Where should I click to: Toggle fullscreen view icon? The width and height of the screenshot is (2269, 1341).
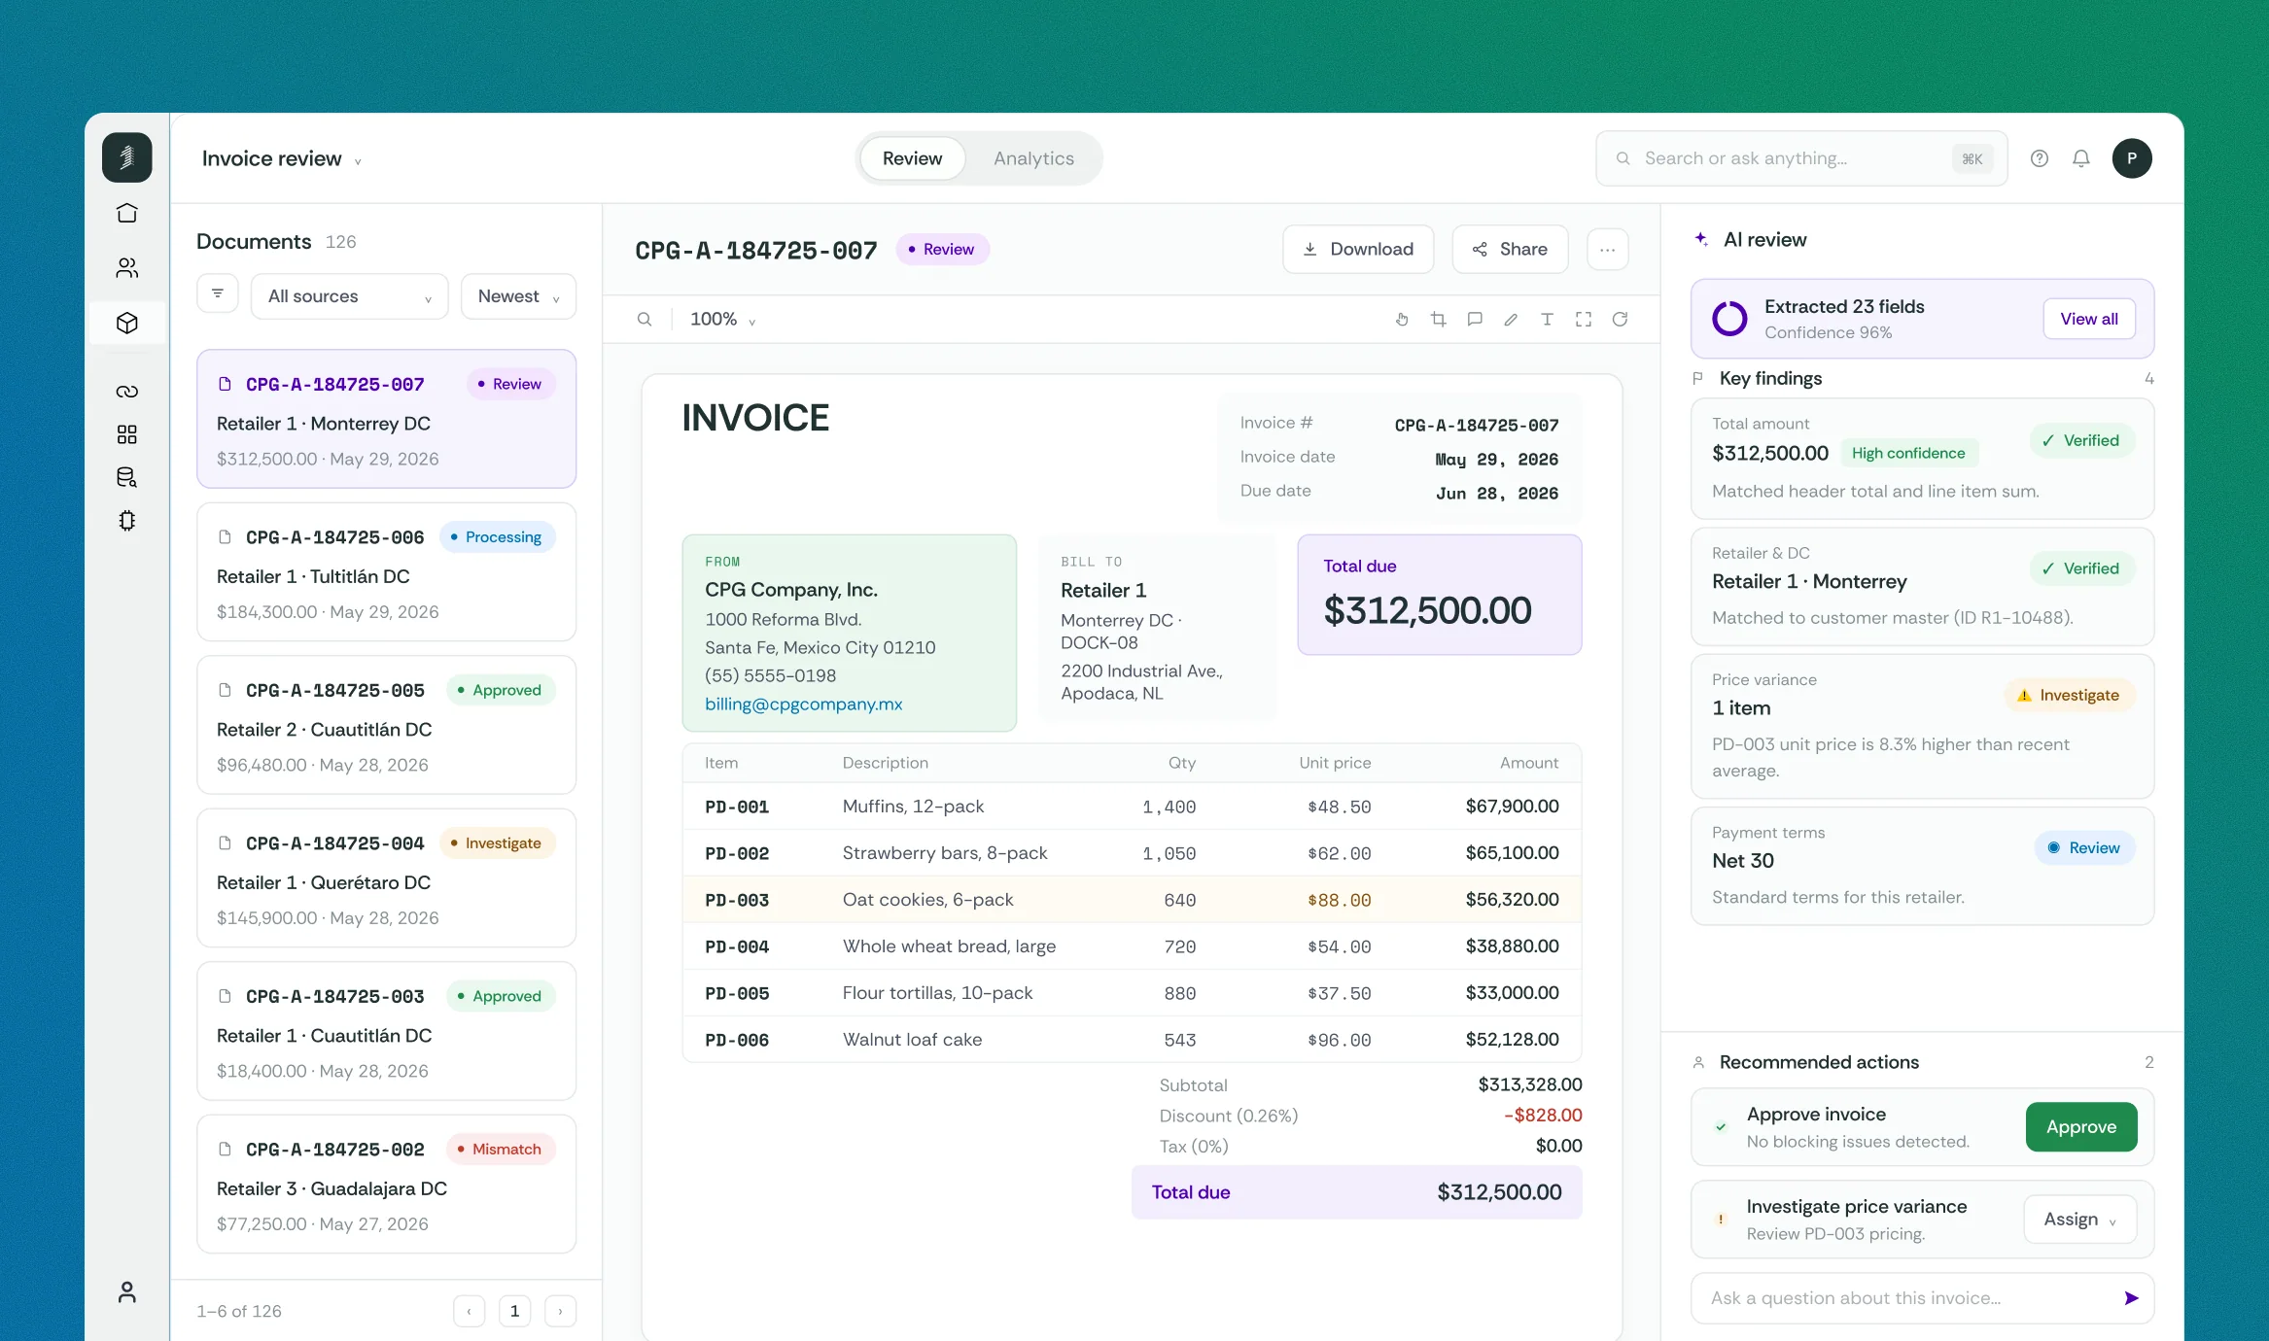point(1584,320)
